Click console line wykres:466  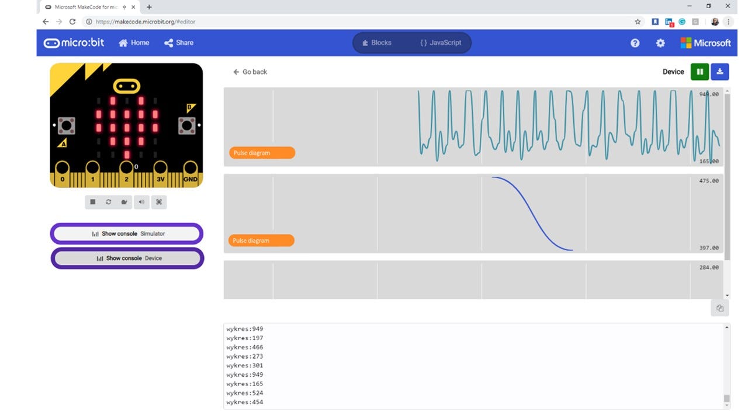[x=245, y=347]
